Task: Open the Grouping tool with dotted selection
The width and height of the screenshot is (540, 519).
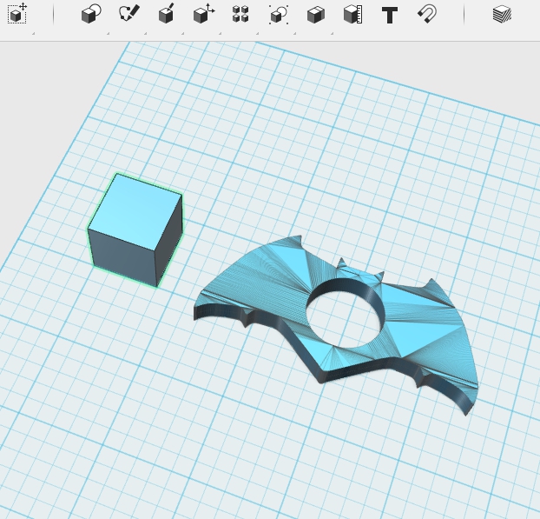Action: click(279, 15)
